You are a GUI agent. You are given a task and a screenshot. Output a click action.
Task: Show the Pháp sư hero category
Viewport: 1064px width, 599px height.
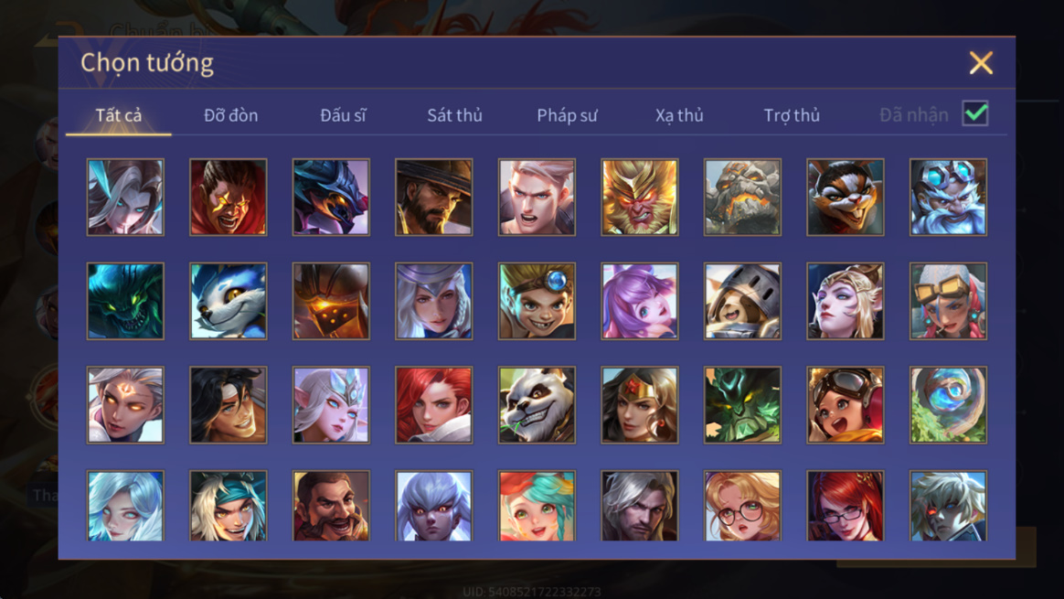(x=567, y=115)
